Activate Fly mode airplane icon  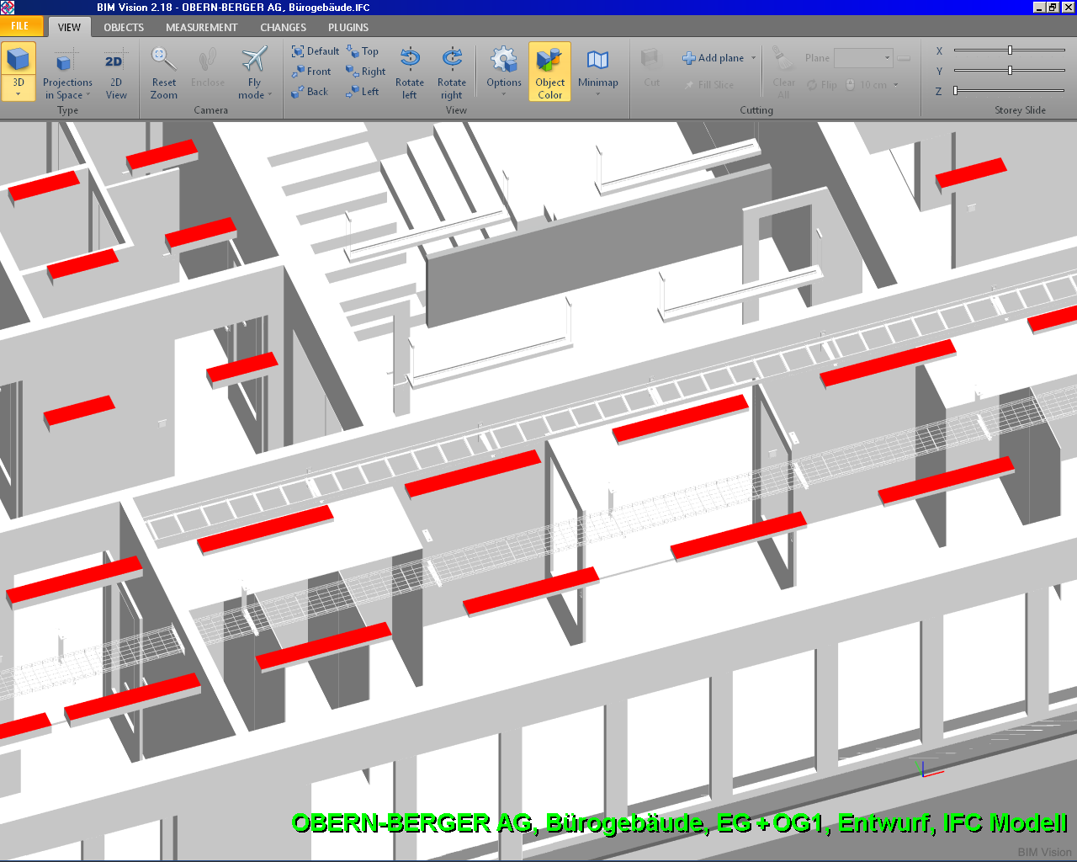[x=254, y=59]
